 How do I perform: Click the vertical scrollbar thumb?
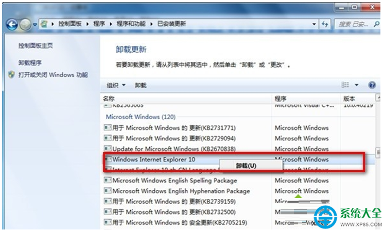[x=378, y=153]
